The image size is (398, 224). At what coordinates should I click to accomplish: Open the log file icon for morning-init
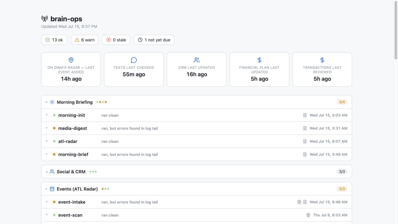(x=305, y=115)
